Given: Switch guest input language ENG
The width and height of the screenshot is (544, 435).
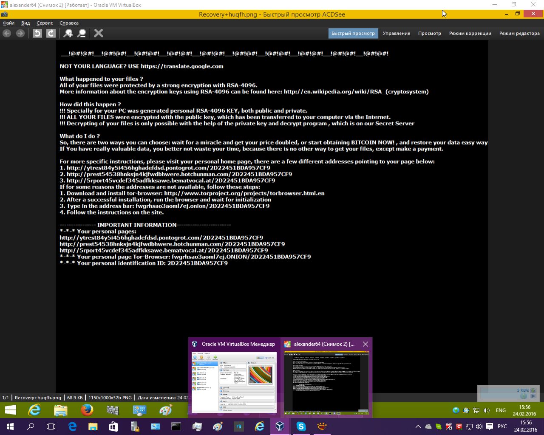Looking at the screenshot, I should coord(501,410).
